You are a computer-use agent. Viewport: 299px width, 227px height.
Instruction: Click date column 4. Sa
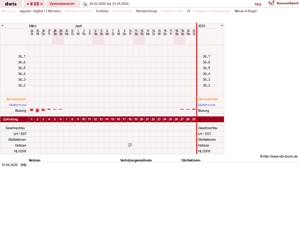click(x=96, y=32)
